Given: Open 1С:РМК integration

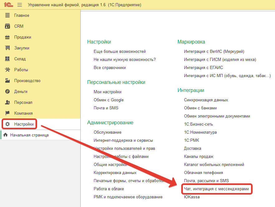Looking at the screenshot, I should coord(192,140).
